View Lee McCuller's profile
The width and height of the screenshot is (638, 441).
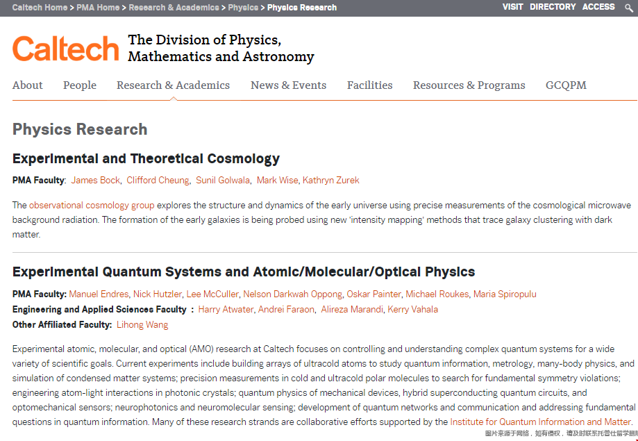[x=212, y=294]
